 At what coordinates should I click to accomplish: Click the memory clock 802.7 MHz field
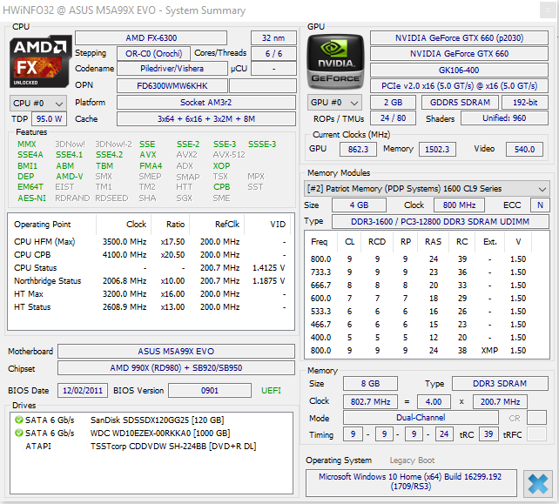pos(370,401)
